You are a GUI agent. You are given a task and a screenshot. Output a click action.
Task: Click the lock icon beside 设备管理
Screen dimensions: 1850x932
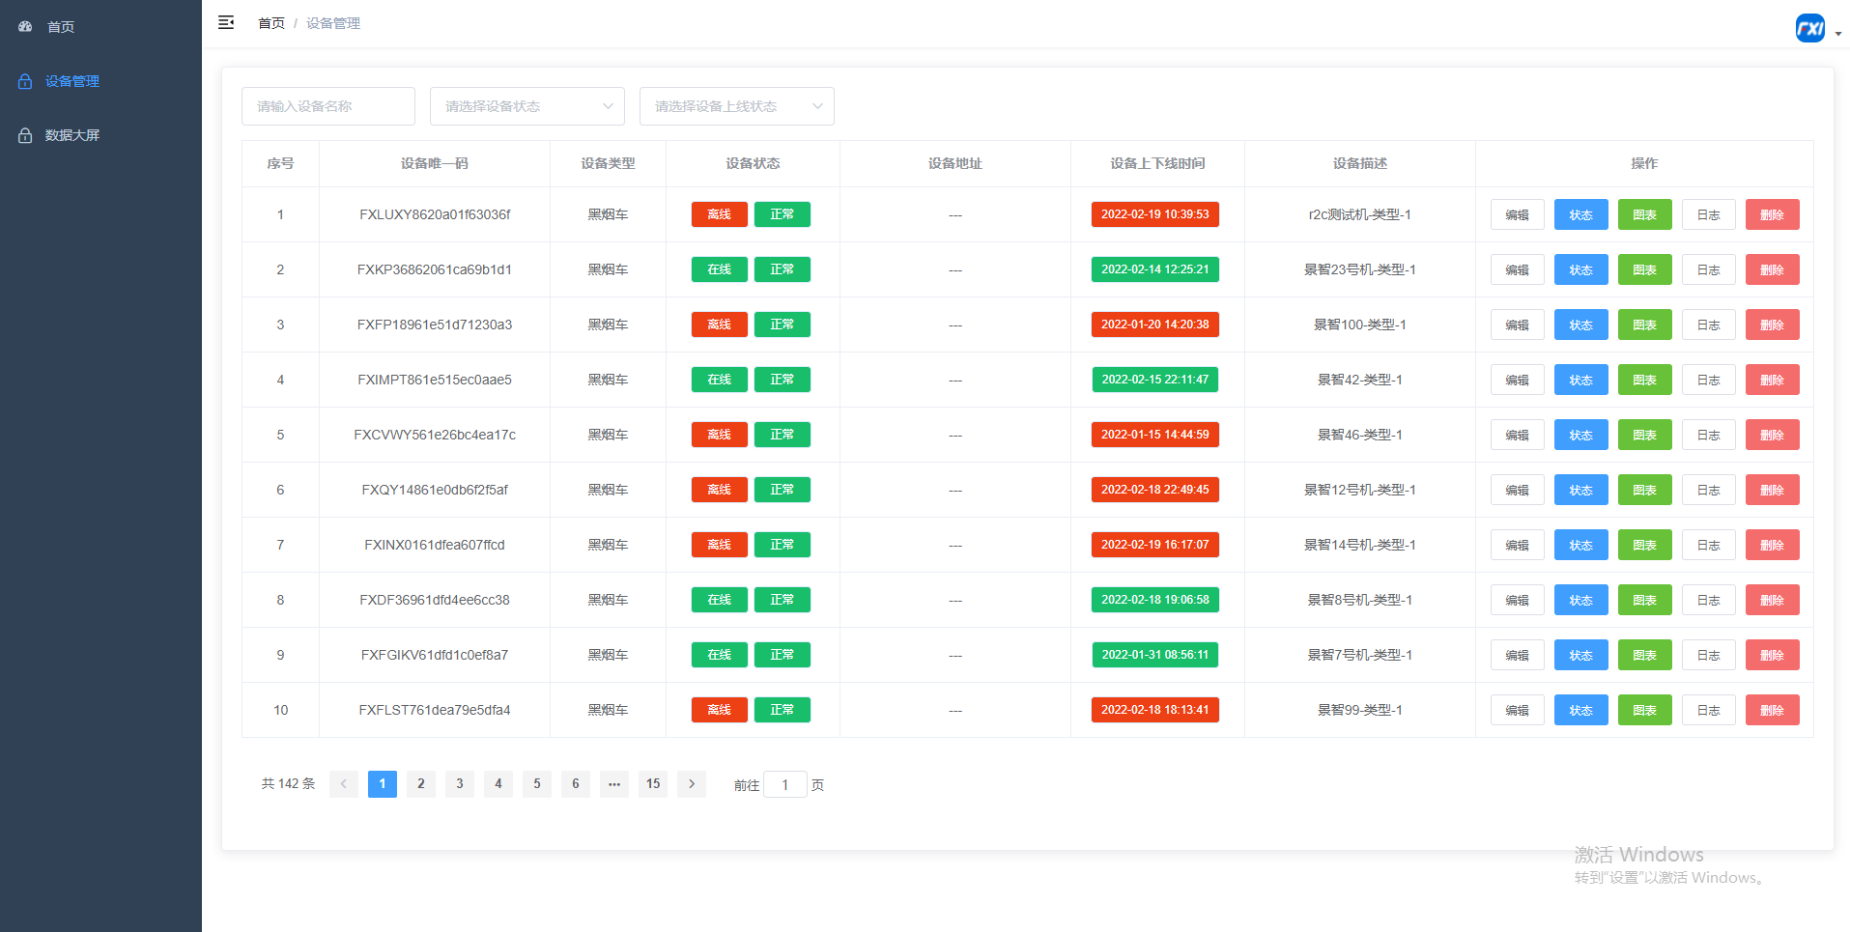coord(25,81)
